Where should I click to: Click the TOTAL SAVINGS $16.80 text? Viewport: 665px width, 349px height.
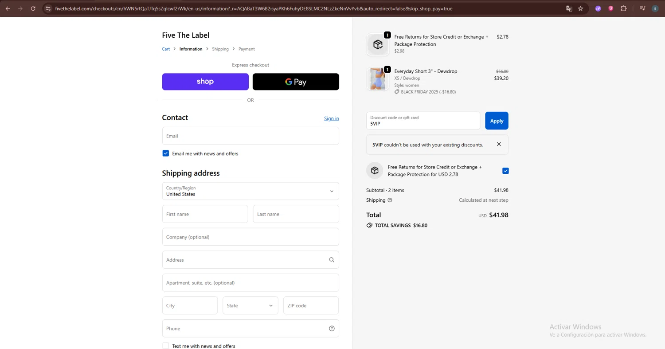[x=401, y=225]
